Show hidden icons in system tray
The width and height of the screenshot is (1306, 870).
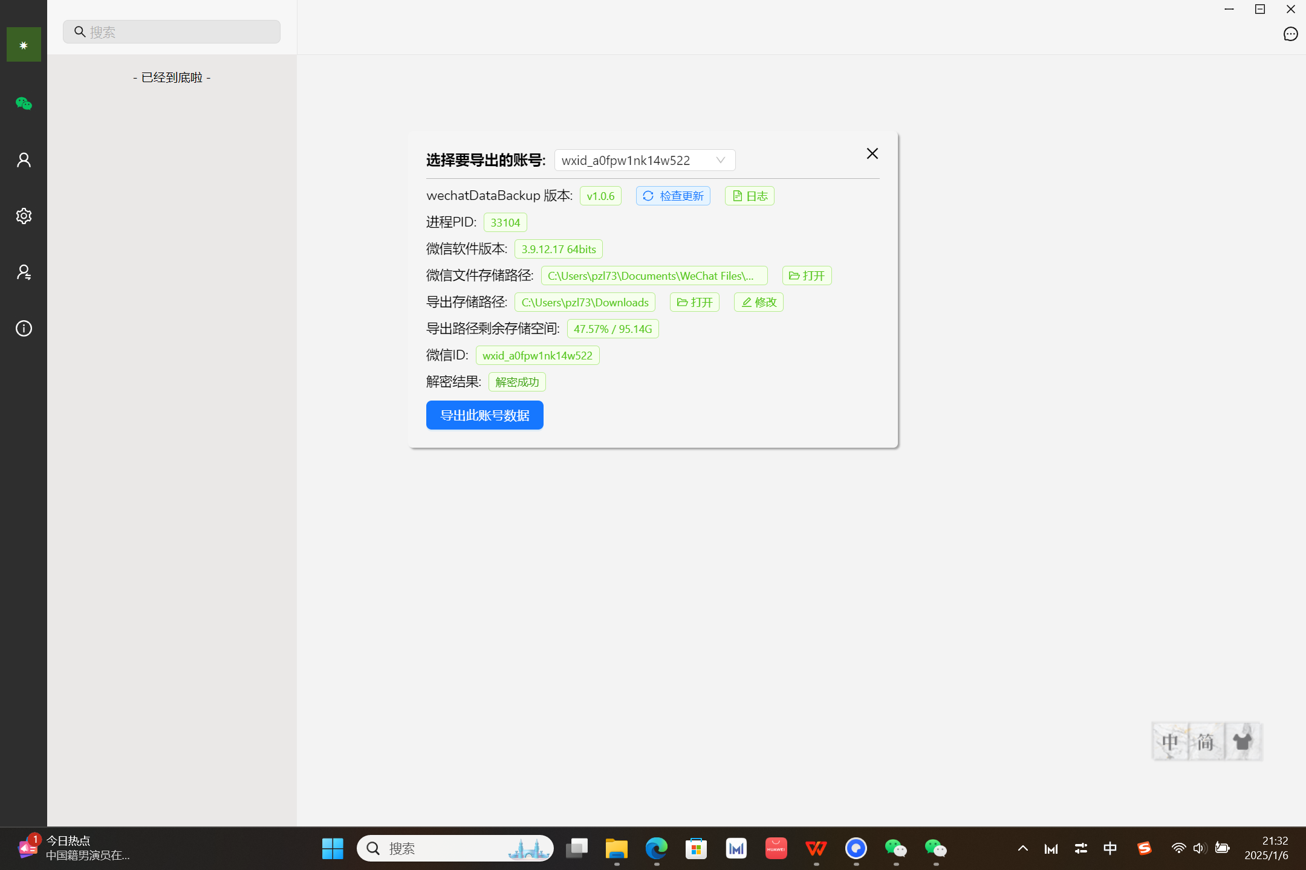tap(1023, 848)
